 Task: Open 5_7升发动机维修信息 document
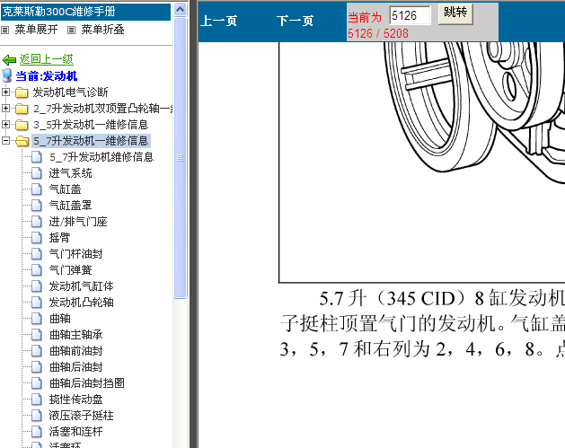pos(102,157)
